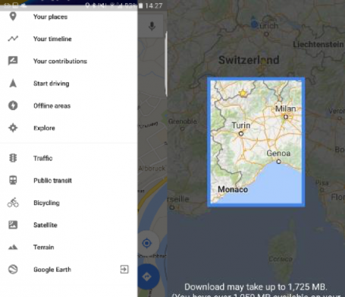Screen dimensions: 345x297
Task: Enable the Satellite map view
Action: [68, 225]
